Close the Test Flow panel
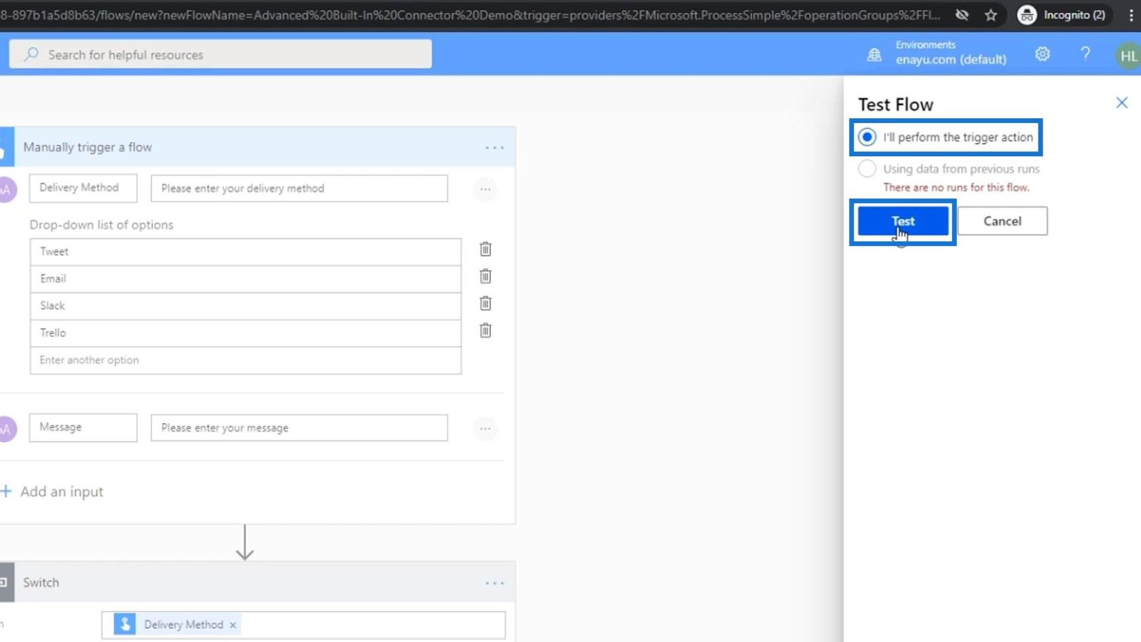 1121,103
